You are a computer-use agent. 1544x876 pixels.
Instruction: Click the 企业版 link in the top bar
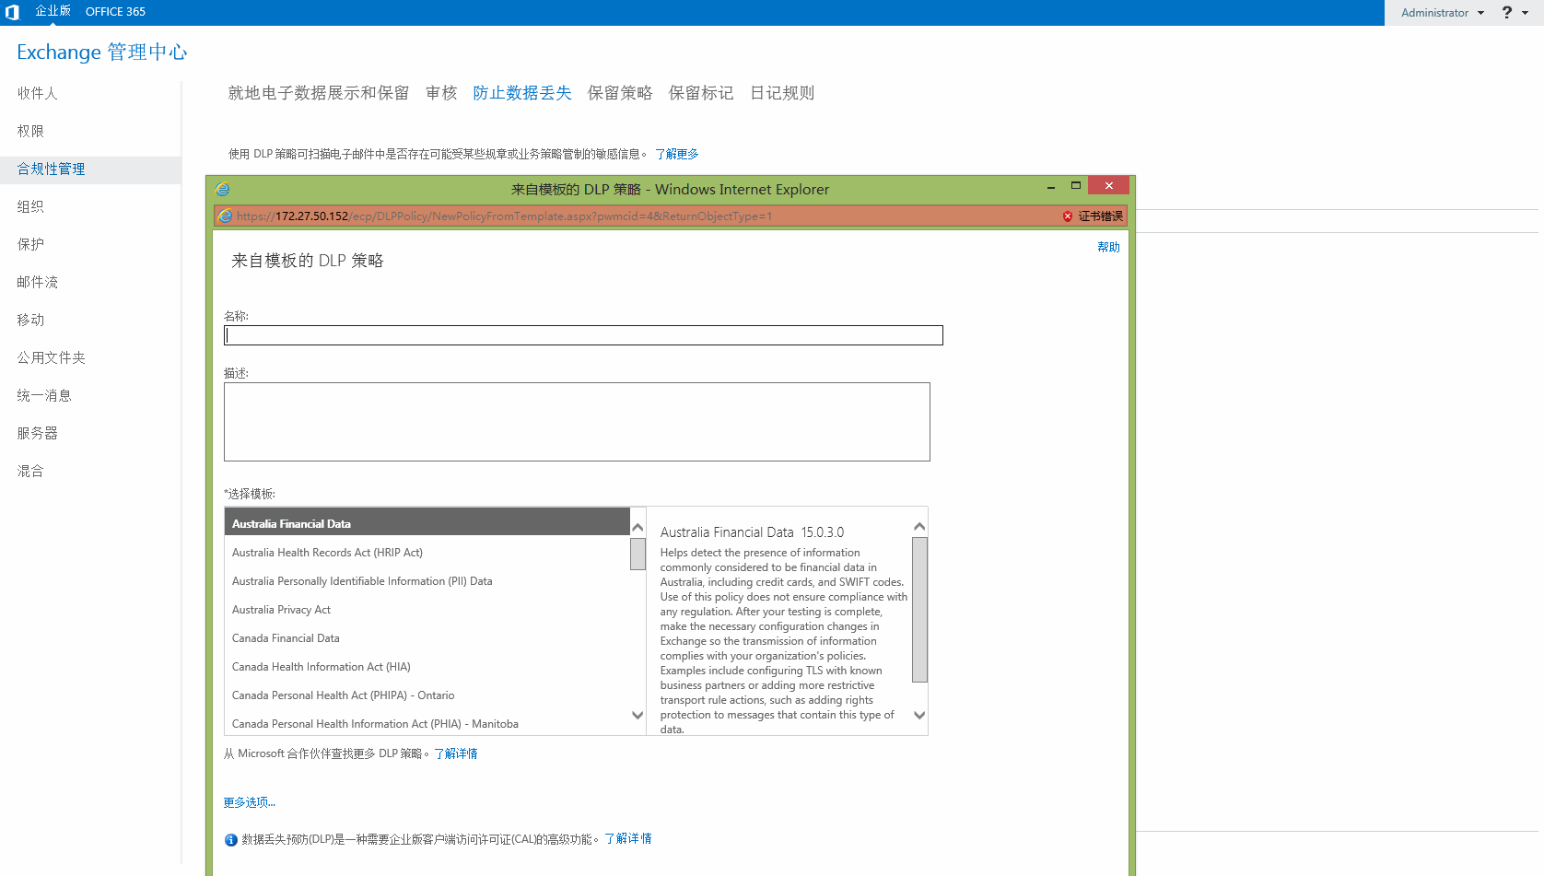click(x=53, y=11)
